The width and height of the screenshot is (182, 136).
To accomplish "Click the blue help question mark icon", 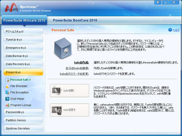I will pyautogui.click(x=170, y=30).
